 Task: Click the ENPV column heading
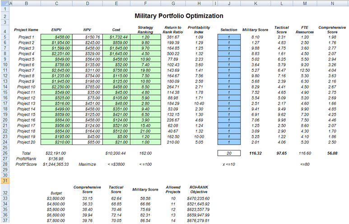tap(56, 30)
